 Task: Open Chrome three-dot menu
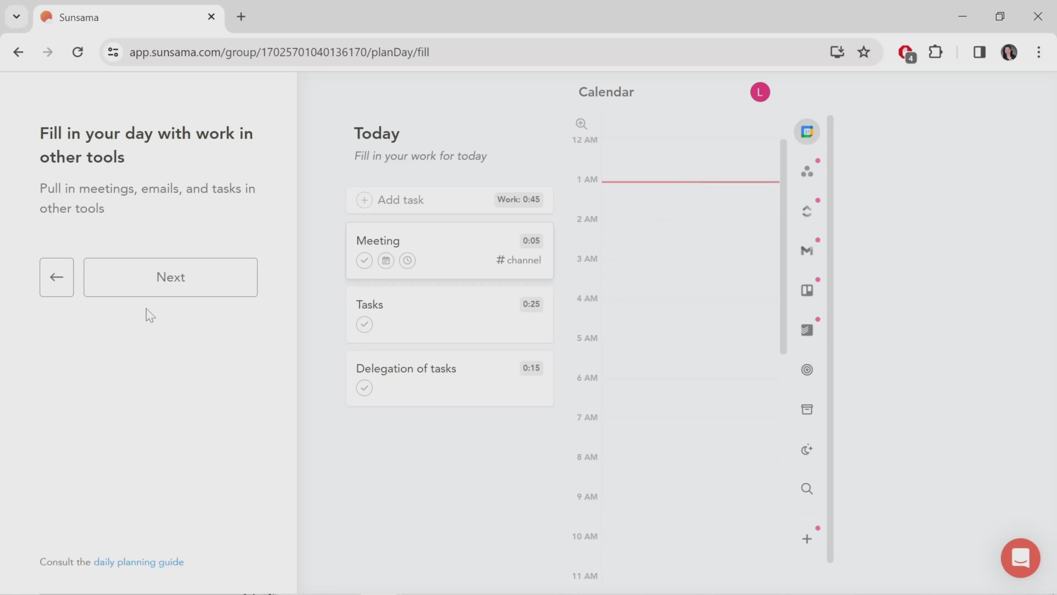coord(1039,52)
